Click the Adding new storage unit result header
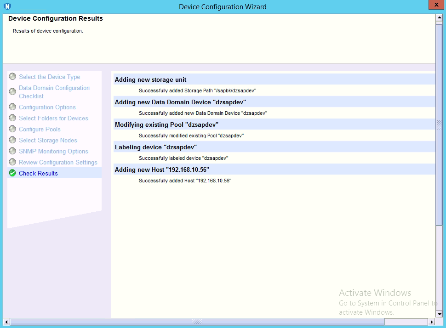The image size is (446, 328). coord(150,79)
